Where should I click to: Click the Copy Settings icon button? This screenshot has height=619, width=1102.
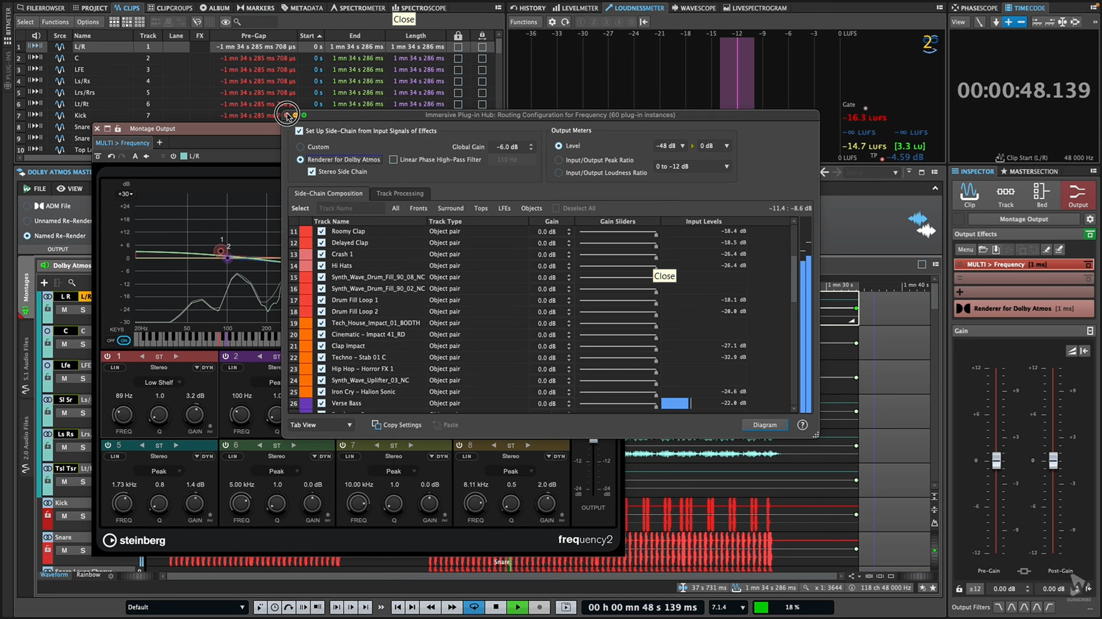point(397,425)
